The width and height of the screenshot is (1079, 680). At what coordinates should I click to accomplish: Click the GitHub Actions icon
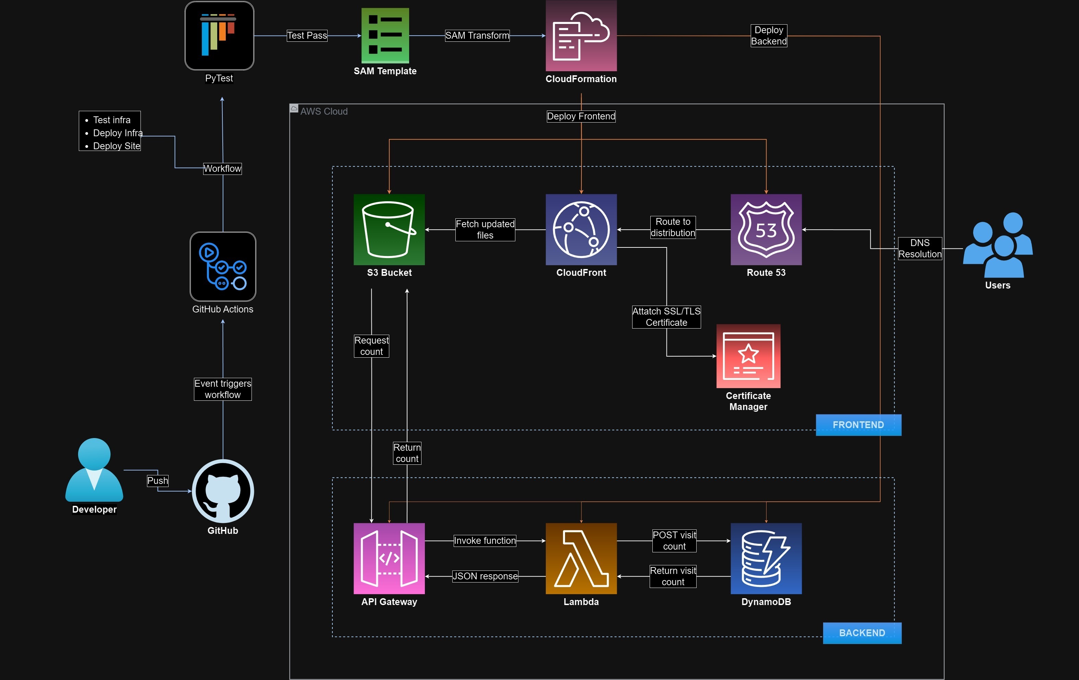223,266
